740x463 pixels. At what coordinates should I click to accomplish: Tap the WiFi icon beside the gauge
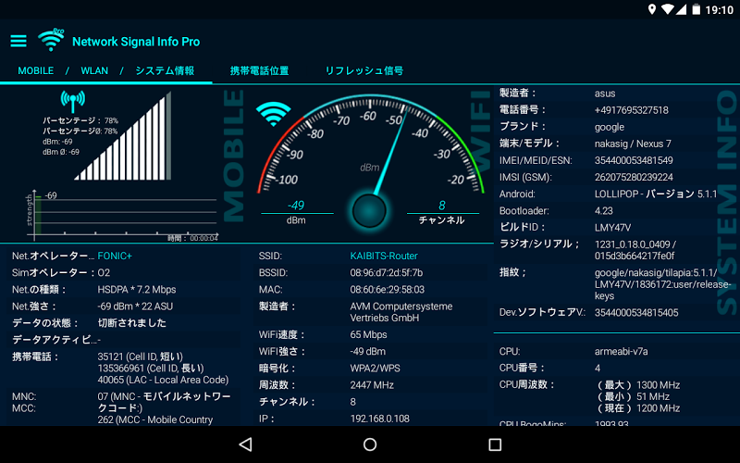[273, 115]
